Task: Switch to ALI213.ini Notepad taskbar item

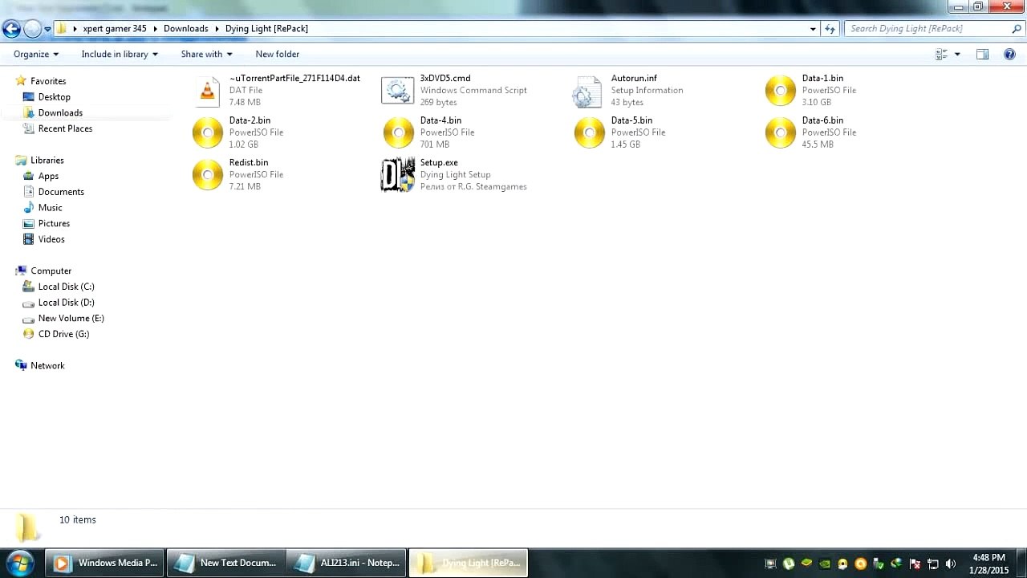Action: point(347,563)
